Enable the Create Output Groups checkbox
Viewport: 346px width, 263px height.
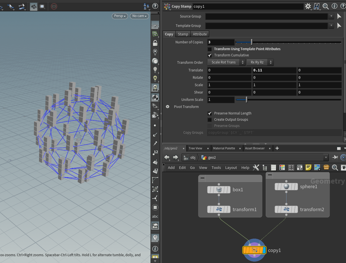[x=210, y=120]
